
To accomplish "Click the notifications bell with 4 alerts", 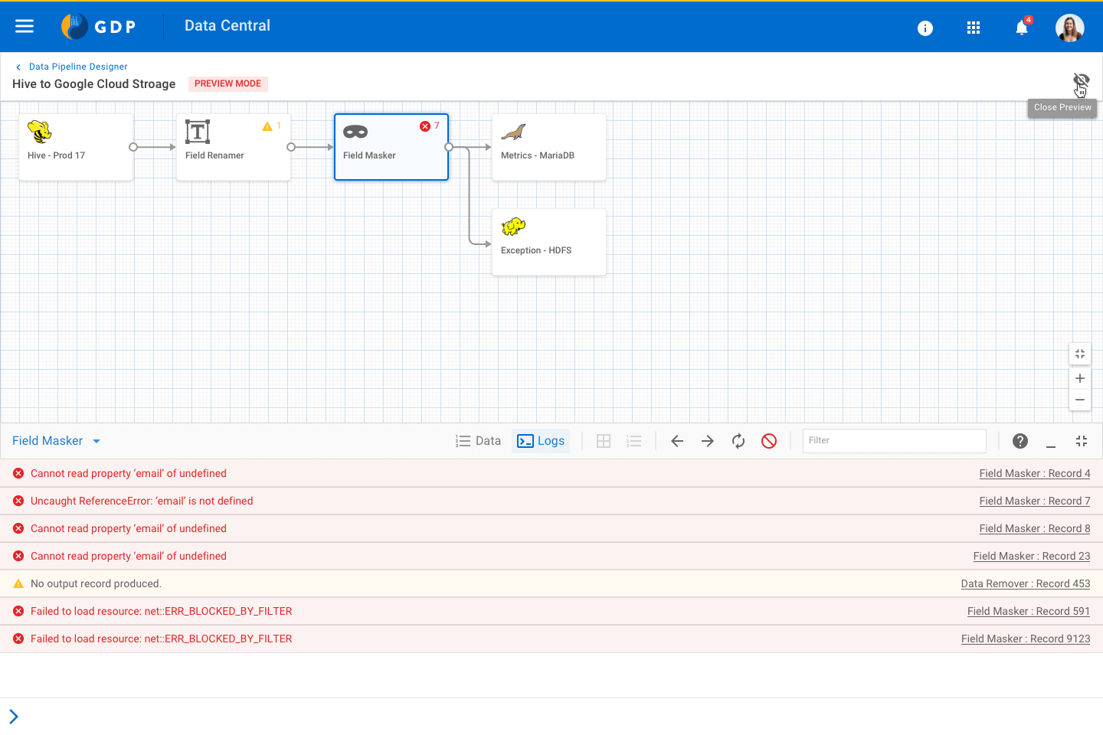I will click(x=1021, y=27).
